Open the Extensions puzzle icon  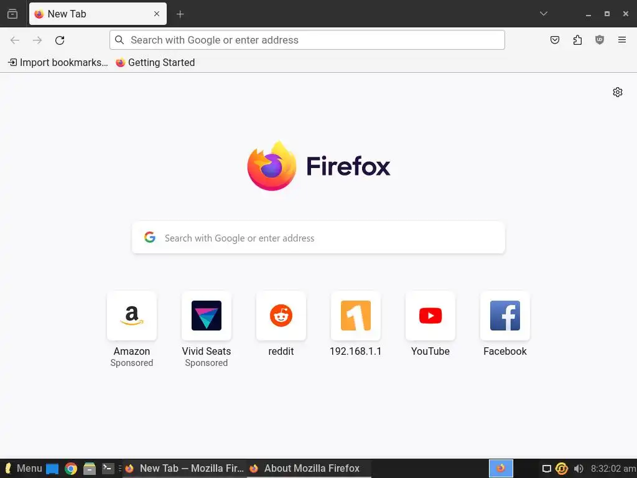577,40
